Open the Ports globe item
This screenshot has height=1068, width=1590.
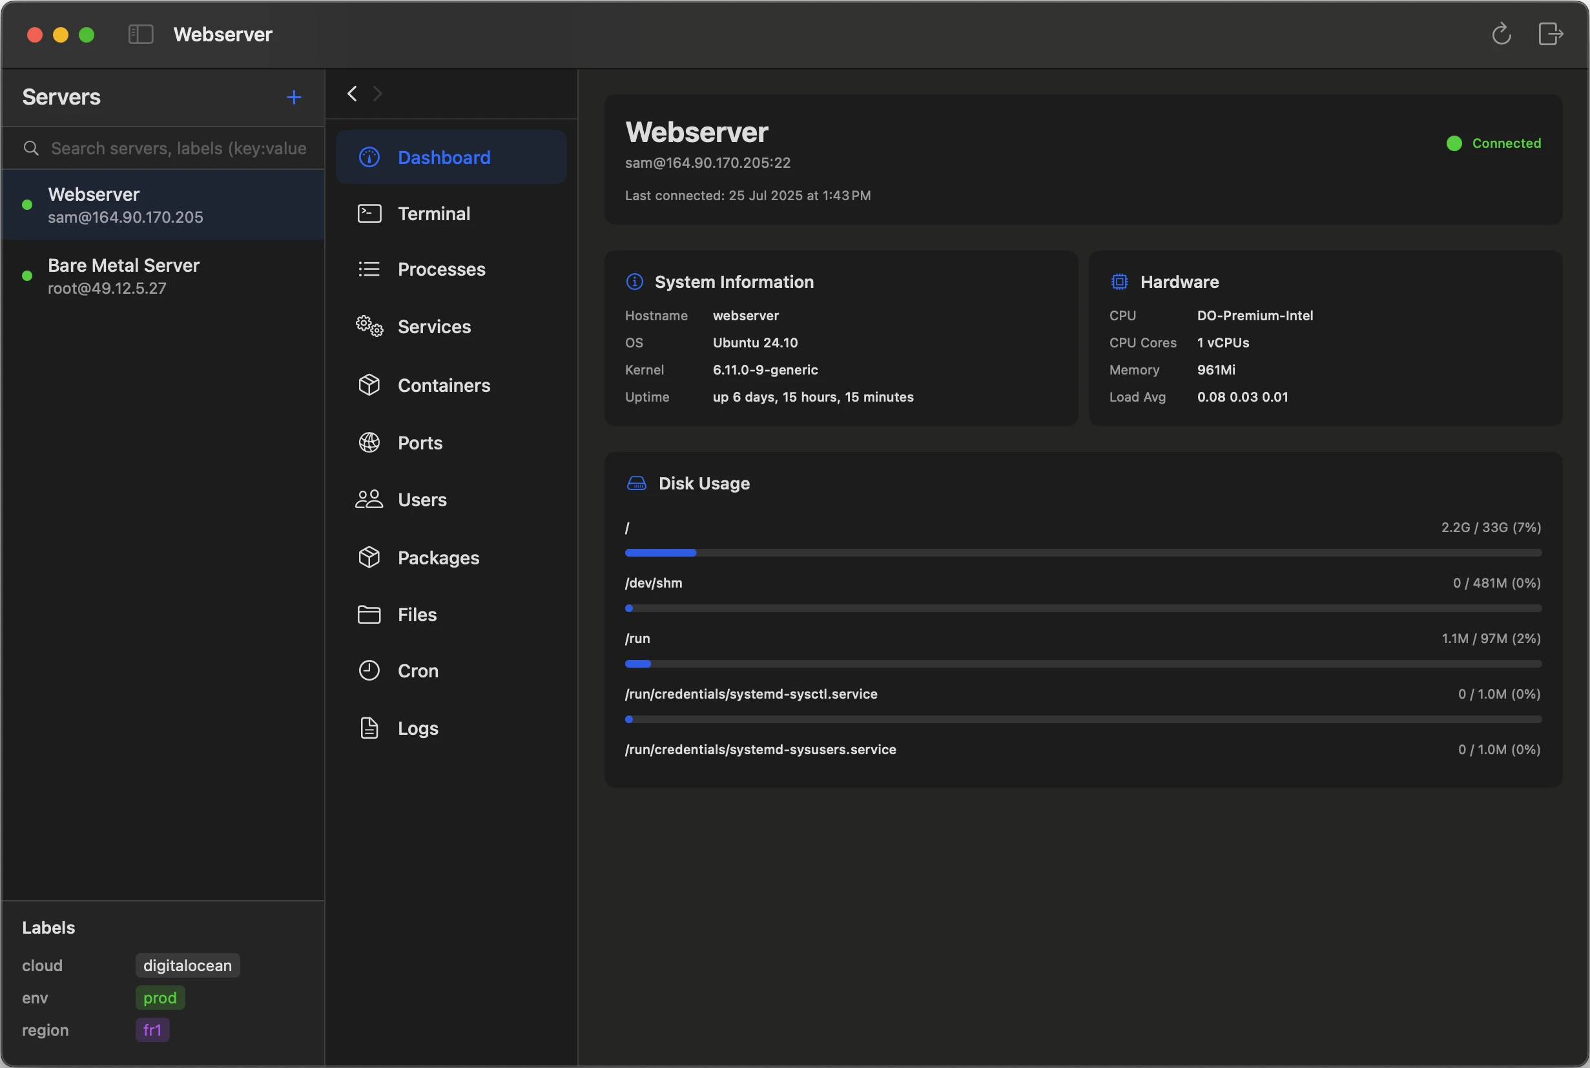pos(451,443)
